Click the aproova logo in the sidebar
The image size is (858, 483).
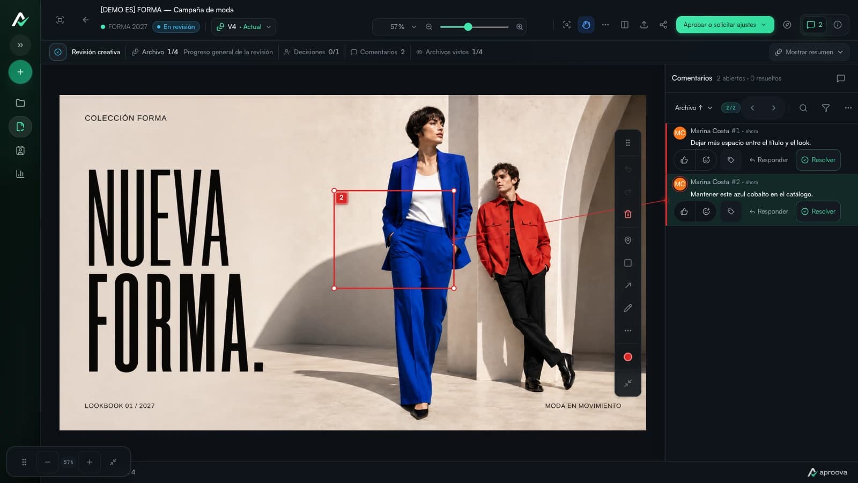20,19
